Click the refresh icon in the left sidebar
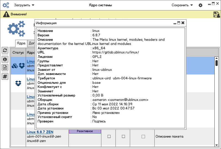Image resolution: width=221 pixels, height=149 pixels. 5,50
